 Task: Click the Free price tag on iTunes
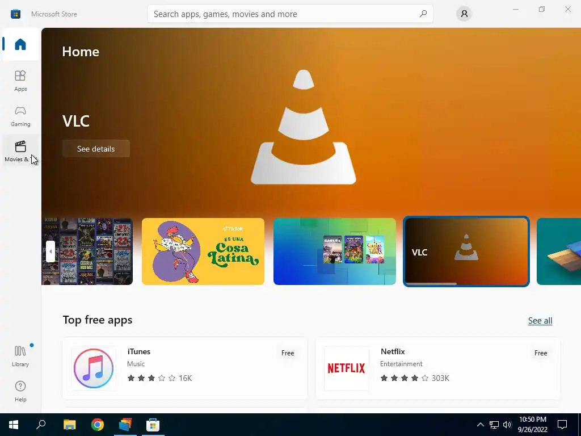tap(288, 353)
